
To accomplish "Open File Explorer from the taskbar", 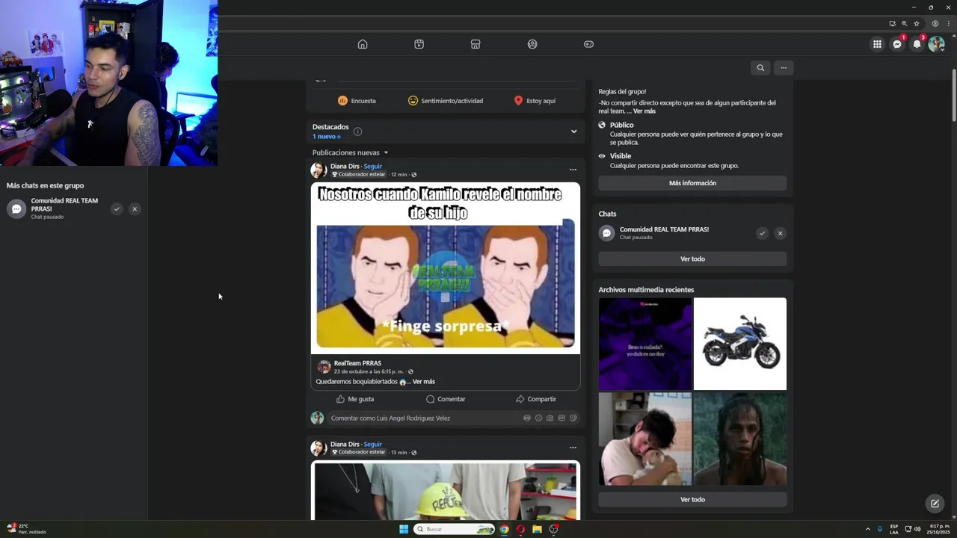I will [537, 529].
